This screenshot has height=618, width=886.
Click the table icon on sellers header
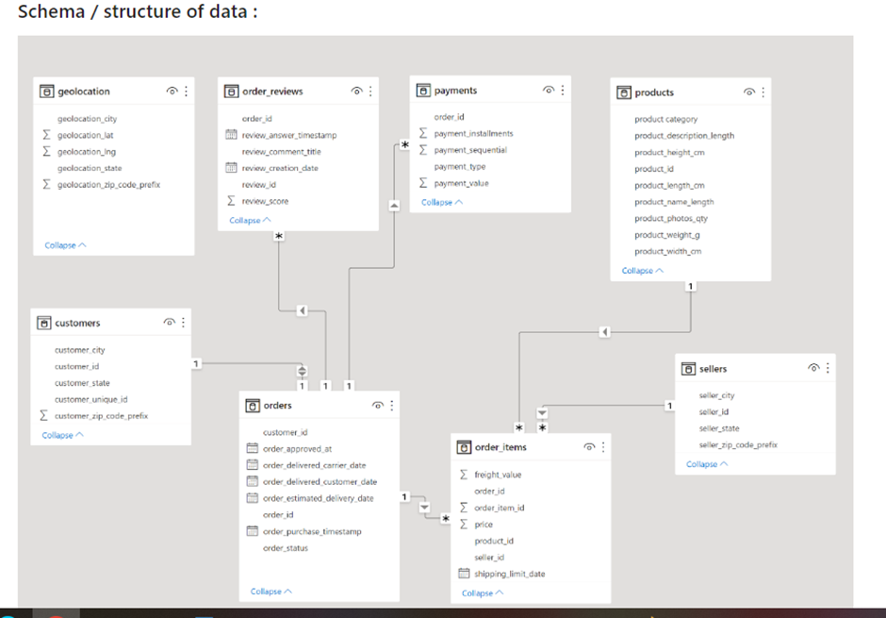pos(687,368)
